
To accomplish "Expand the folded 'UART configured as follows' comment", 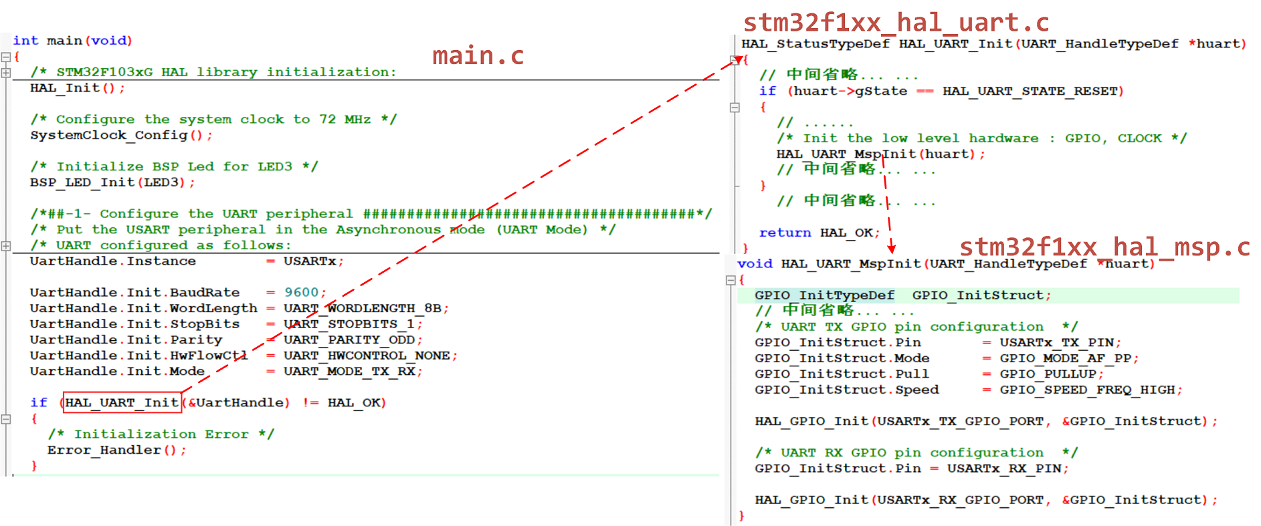I will pos(6,245).
